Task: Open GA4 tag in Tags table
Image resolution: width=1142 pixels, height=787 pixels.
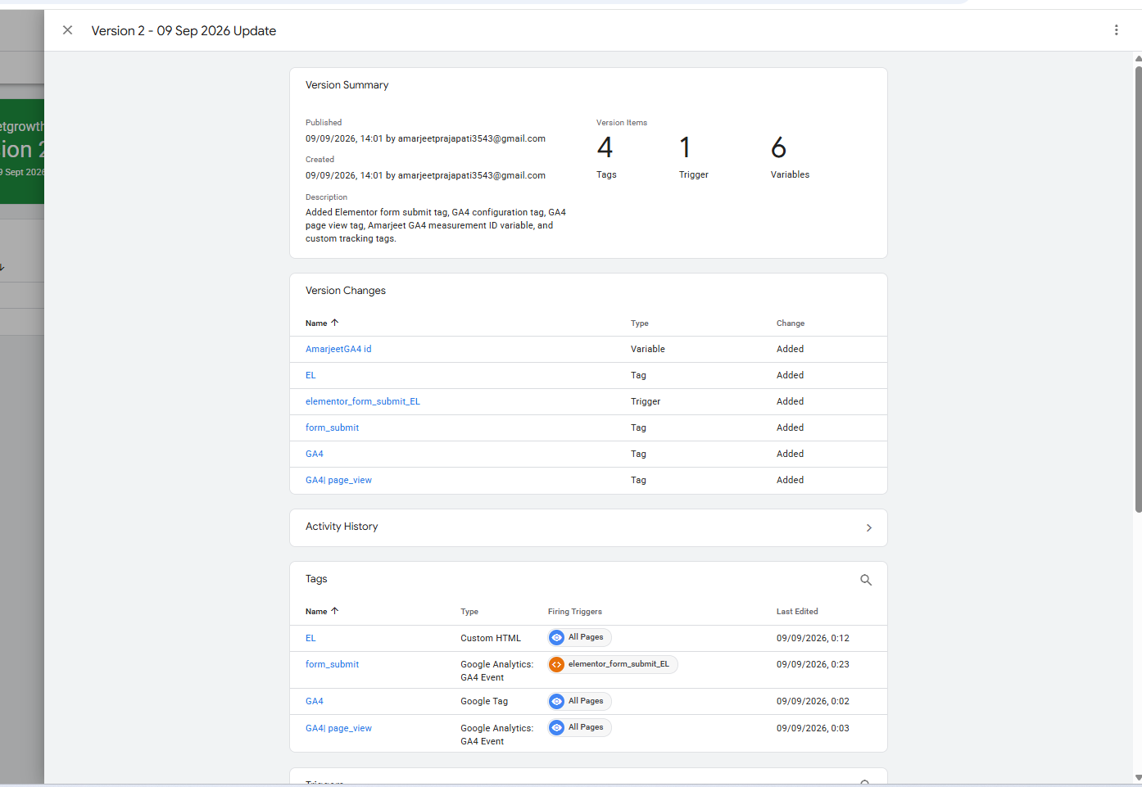Action: (315, 701)
